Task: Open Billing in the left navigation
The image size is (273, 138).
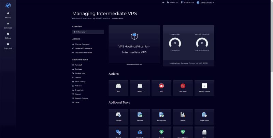Action: pyautogui.click(x=8, y=36)
